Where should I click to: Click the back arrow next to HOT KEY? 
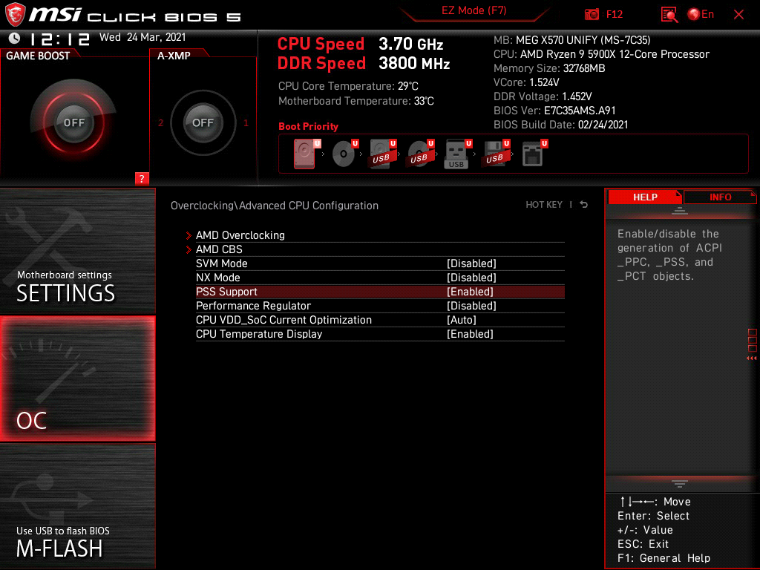[584, 205]
